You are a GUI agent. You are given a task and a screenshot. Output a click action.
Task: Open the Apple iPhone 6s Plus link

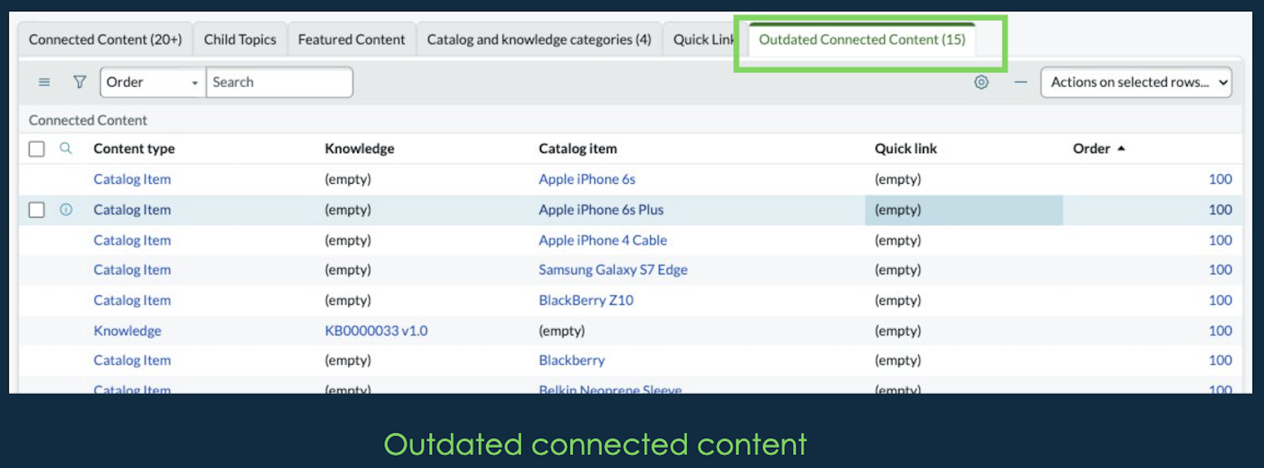click(601, 210)
